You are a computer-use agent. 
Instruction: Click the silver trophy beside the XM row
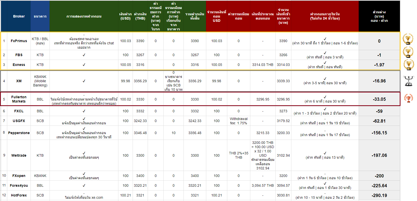click(x=408, y=81)
